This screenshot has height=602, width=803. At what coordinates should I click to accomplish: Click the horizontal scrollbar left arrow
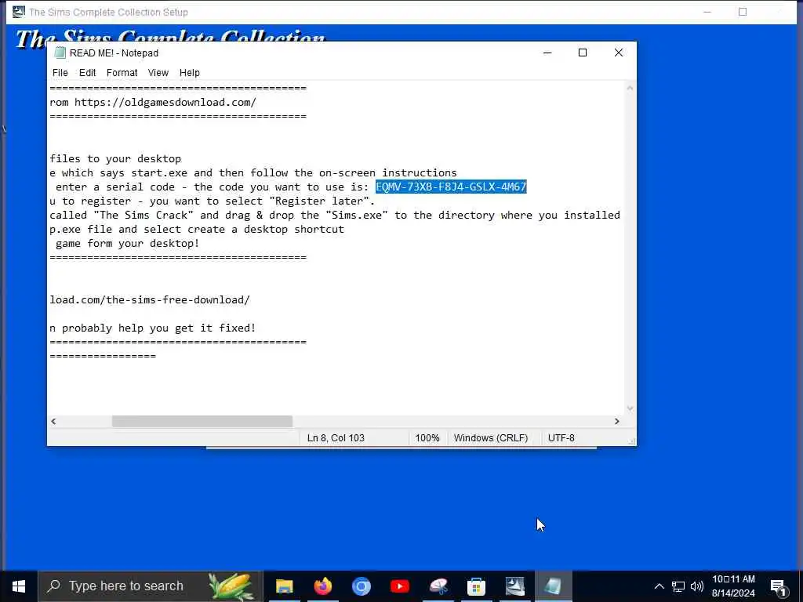53,421
